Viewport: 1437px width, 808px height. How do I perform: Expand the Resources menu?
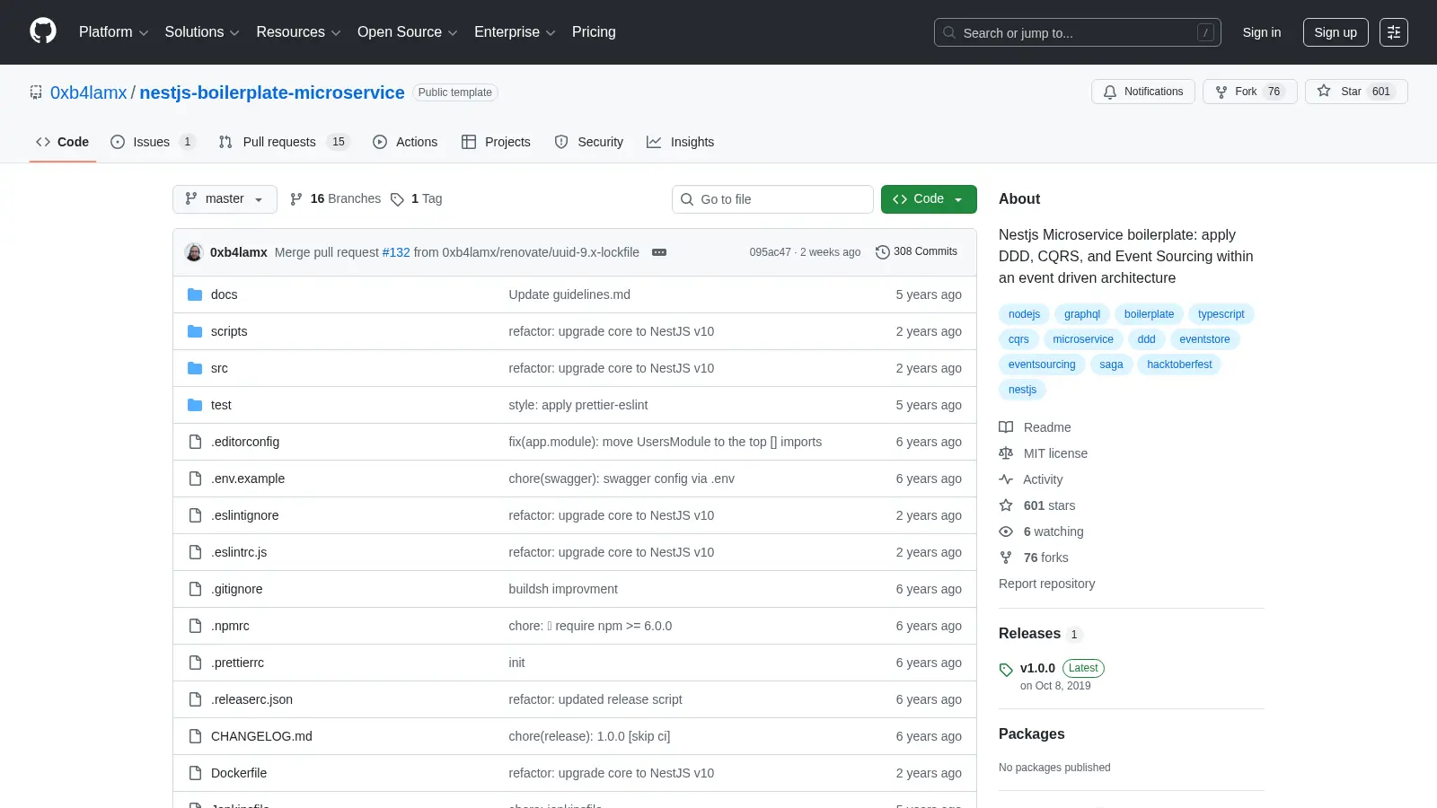(x=298, y=32)
